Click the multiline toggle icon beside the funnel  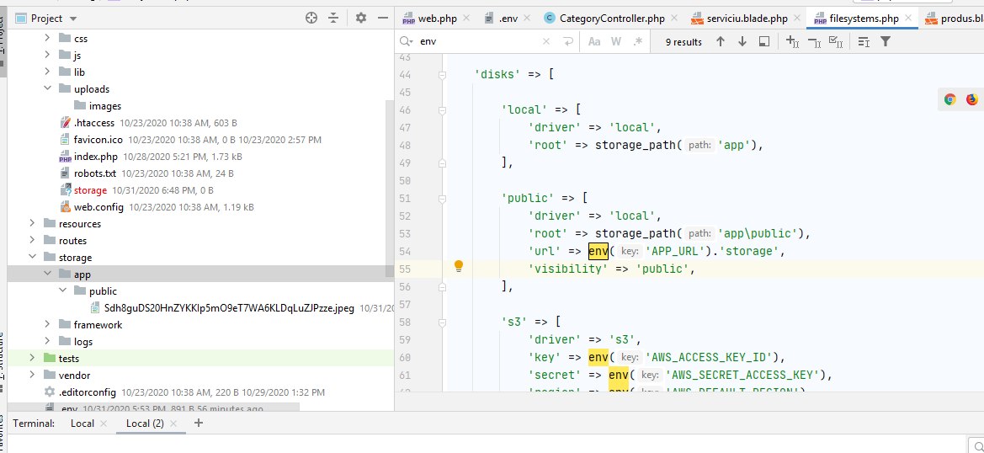864,42
